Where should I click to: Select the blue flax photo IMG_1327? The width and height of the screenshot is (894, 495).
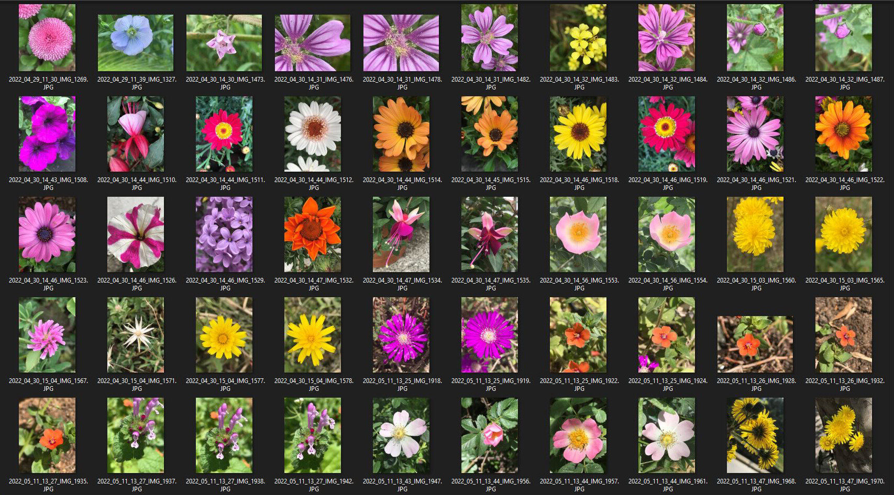pyautogui.click(x=135, y=37)
